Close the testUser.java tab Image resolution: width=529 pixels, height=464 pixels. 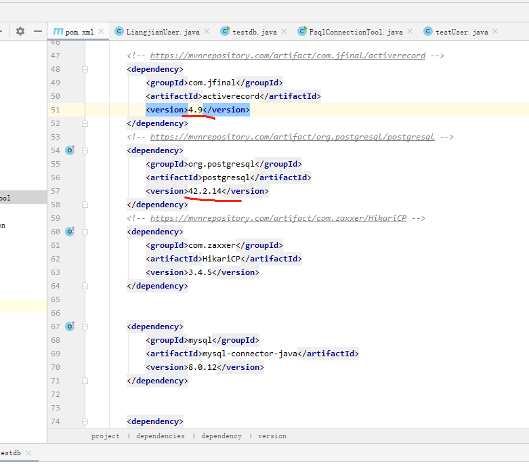495,31
